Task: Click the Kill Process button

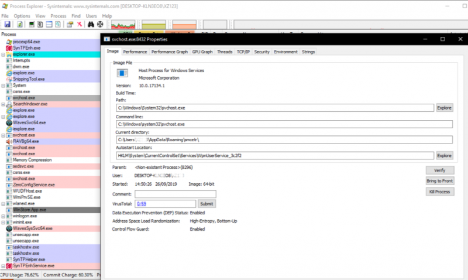Action: [440, 192]
